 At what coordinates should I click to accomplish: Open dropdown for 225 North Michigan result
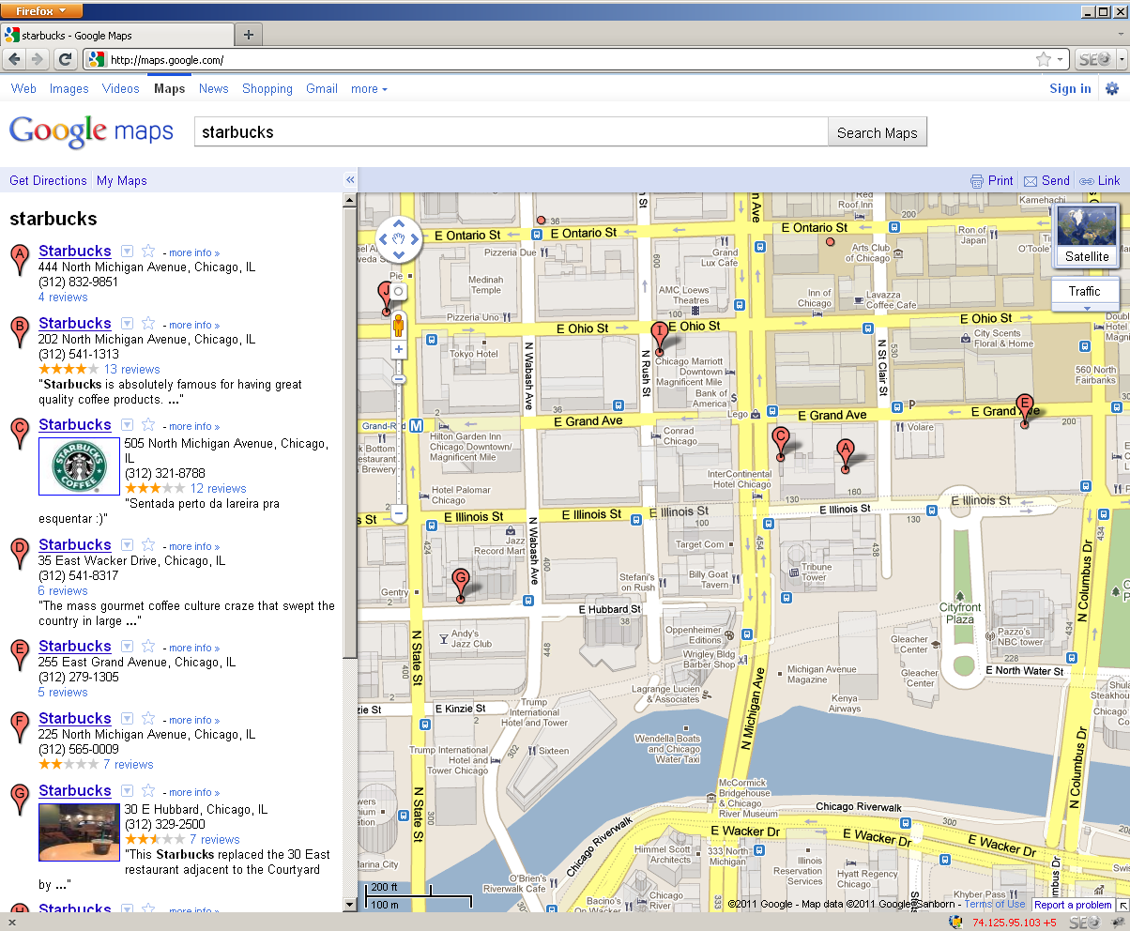coord(127,719)
